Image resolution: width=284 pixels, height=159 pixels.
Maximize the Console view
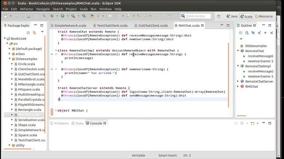[270, 123]
